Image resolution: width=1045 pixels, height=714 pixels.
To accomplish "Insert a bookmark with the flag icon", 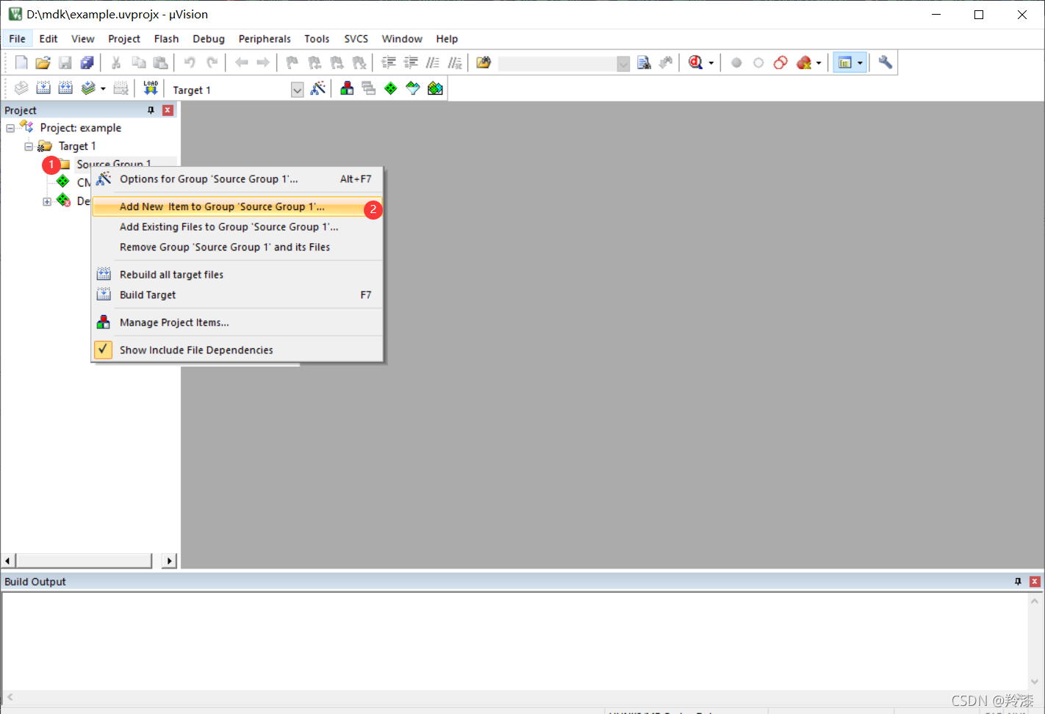I will (292, 62).
